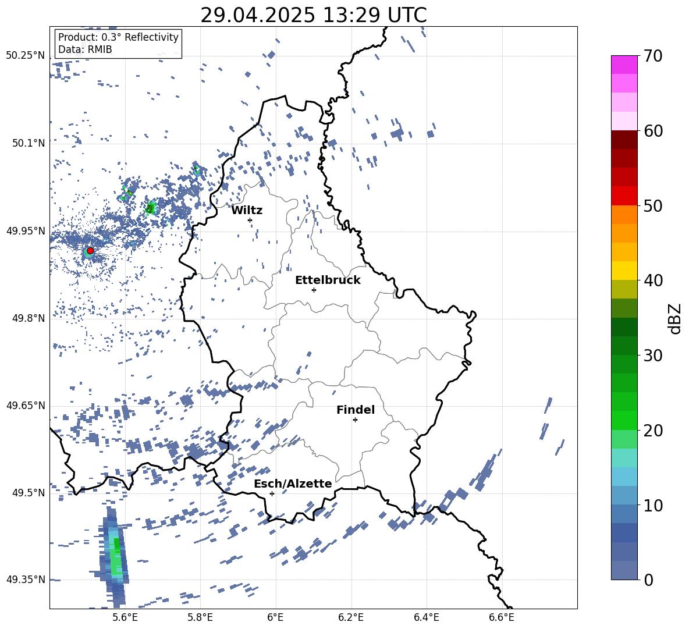
Task: Click the 6°E longitude label
Action: (x=275, y=618)
